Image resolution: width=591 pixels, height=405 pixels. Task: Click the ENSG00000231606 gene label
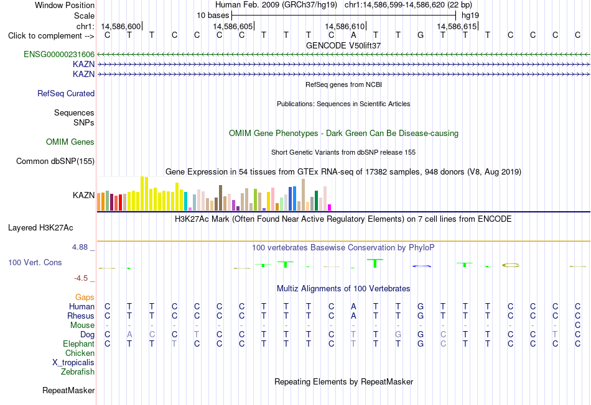tap(59, 54)
